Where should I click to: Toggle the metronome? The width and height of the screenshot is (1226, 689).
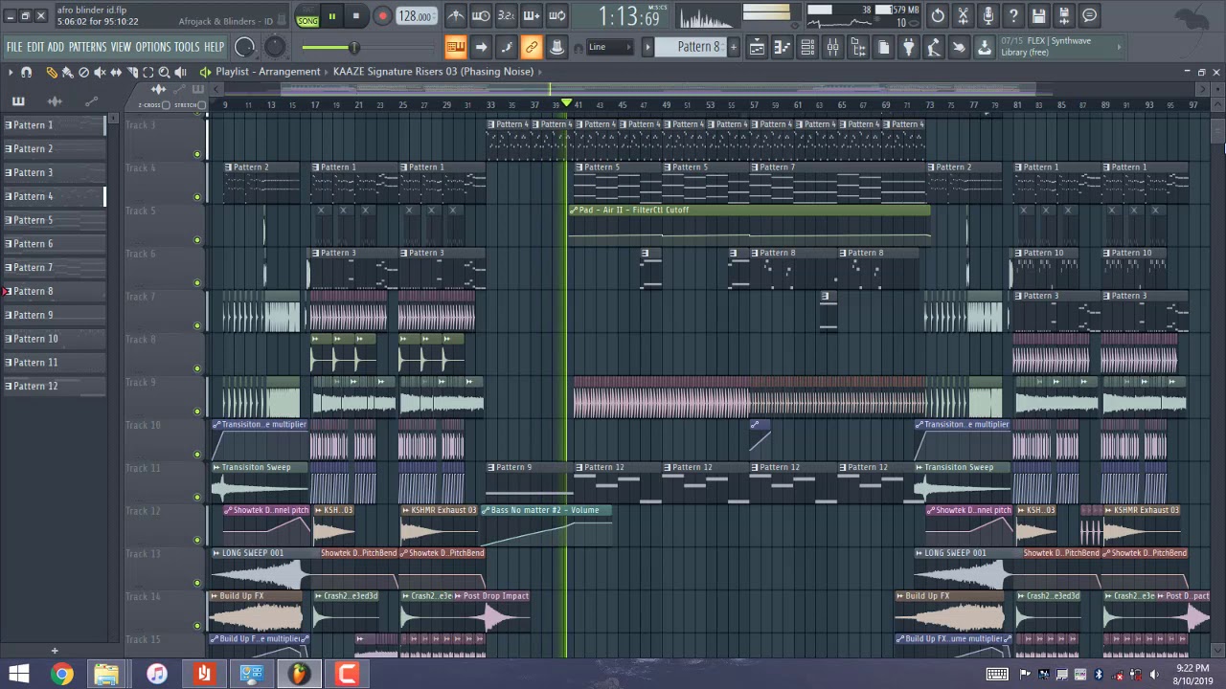pyautogui.click(x=456, y=15)
